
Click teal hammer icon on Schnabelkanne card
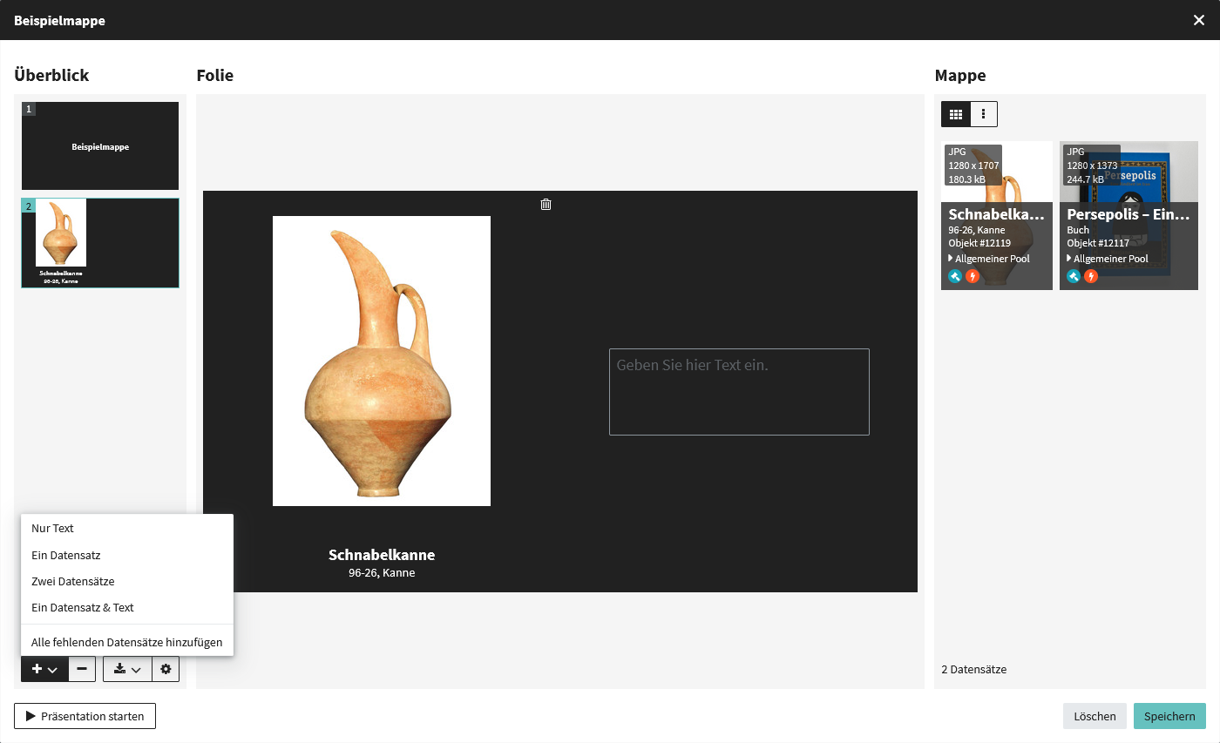click(955, 276)
